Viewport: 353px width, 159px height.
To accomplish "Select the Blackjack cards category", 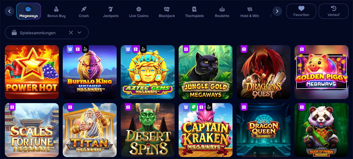I will point(167,12).
